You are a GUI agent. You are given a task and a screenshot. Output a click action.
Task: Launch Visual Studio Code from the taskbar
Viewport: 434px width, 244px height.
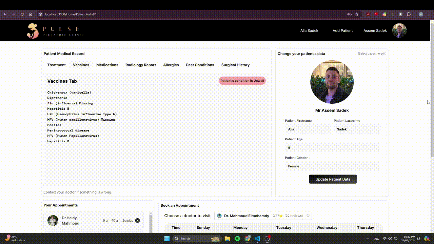(x=257, y=239)
